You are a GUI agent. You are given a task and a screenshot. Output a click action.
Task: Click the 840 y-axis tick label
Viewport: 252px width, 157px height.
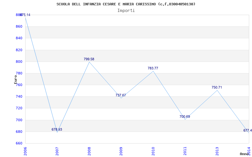coord(19,38)
